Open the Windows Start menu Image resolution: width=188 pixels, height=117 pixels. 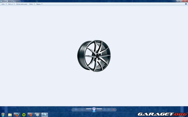point(3,115)
